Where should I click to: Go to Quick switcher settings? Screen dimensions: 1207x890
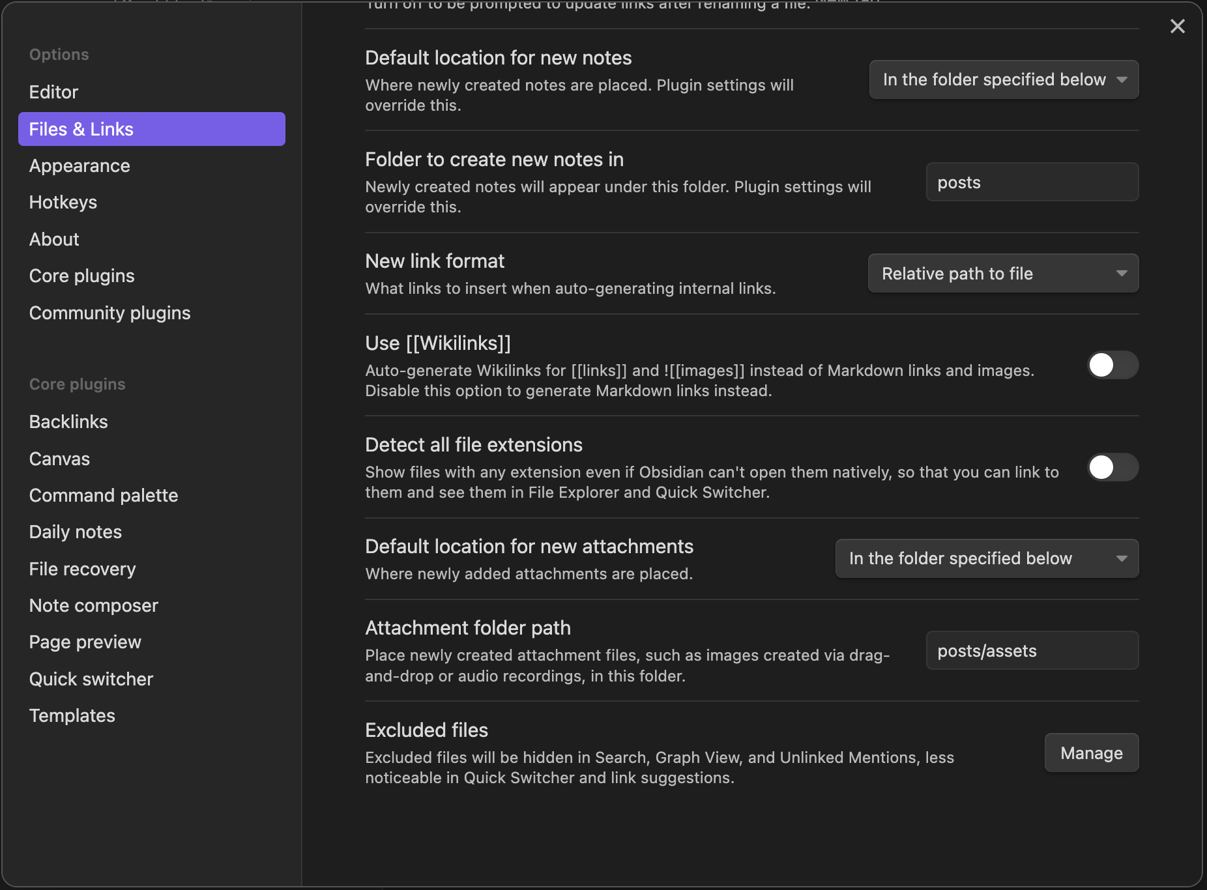coord(91,679)
